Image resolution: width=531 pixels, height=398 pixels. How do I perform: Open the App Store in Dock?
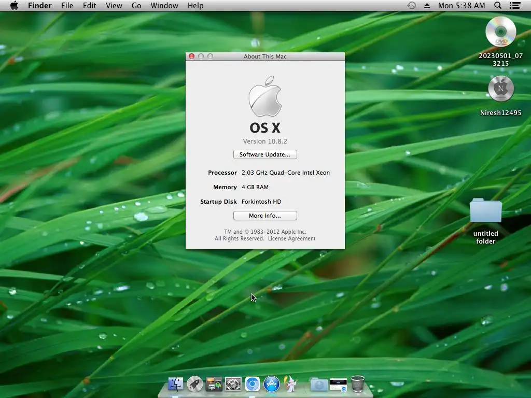272,384
